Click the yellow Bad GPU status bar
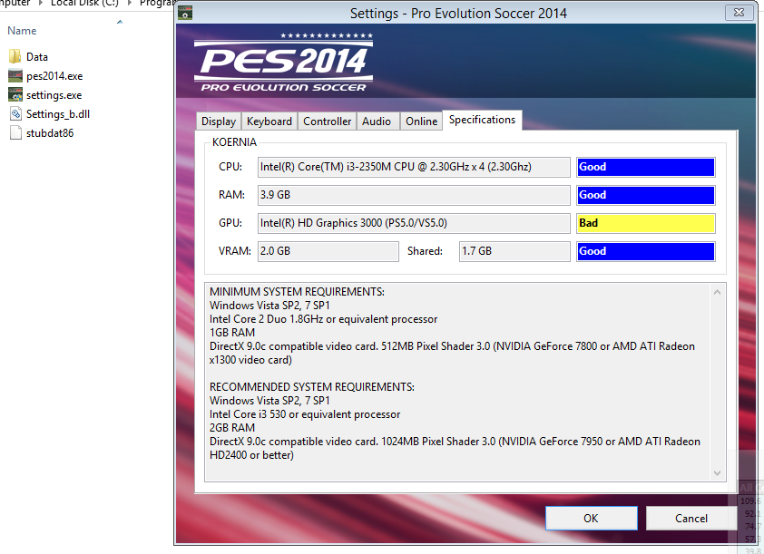This screenshot has height=554, width=764. point(645,223)
